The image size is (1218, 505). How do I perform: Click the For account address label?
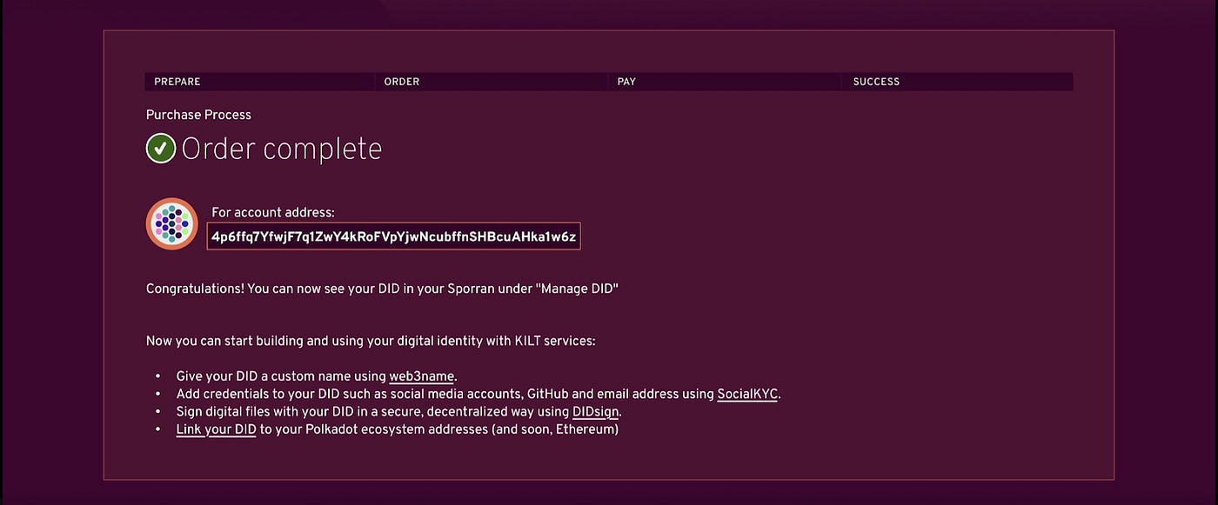273,212
